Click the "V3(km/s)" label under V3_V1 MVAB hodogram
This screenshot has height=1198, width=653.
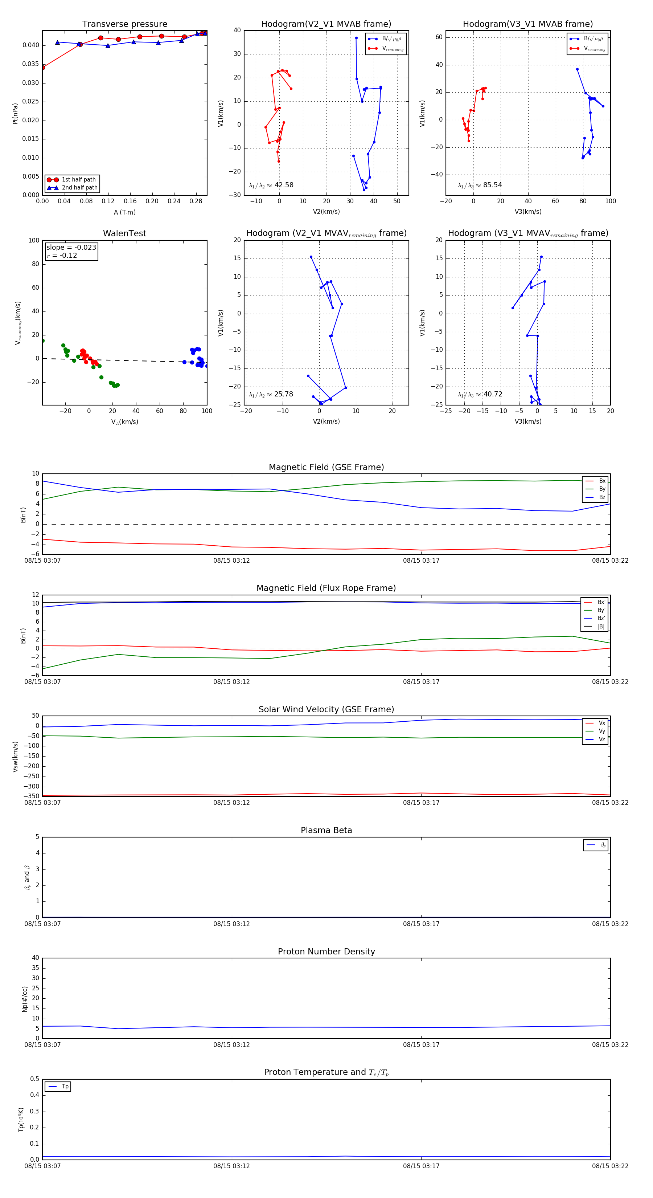[527, 212]
